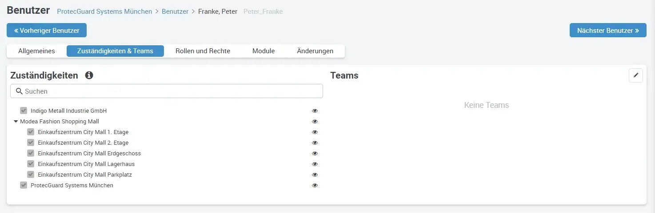Switch to the Allgemeines tab
The width and height of the screenshot is (655, 213).
pyautogui.click(x=36, y=51)
